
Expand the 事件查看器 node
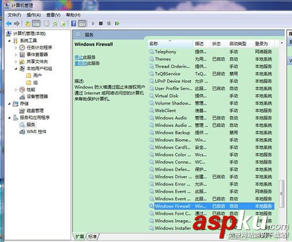pyautogui.click(x=16, y=55)
